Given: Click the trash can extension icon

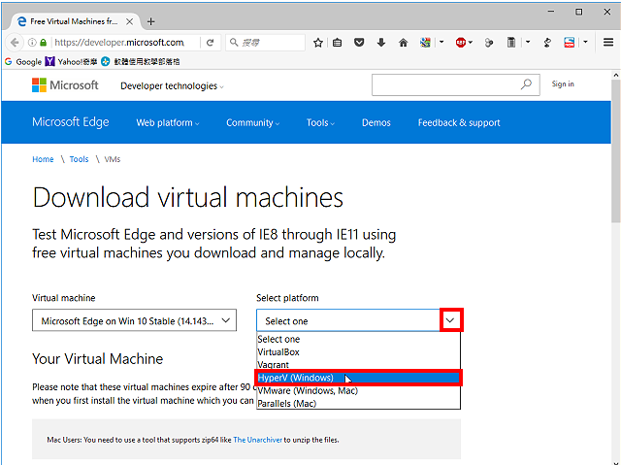Looking at the screenshot, I should pyautogui.click(x=511, y=42).
